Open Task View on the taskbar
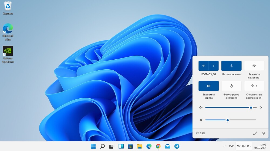This screenshot has height=151, width=270. click(112, 146)
